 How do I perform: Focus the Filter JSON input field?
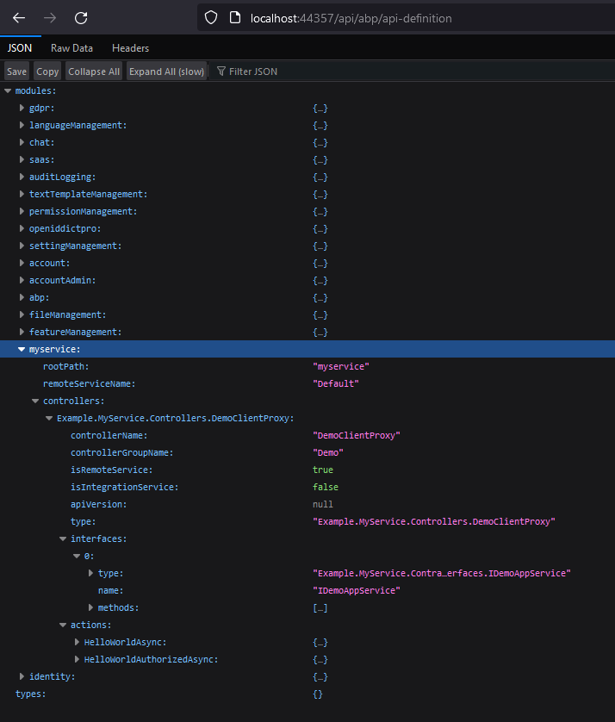[x=258, y=72]
